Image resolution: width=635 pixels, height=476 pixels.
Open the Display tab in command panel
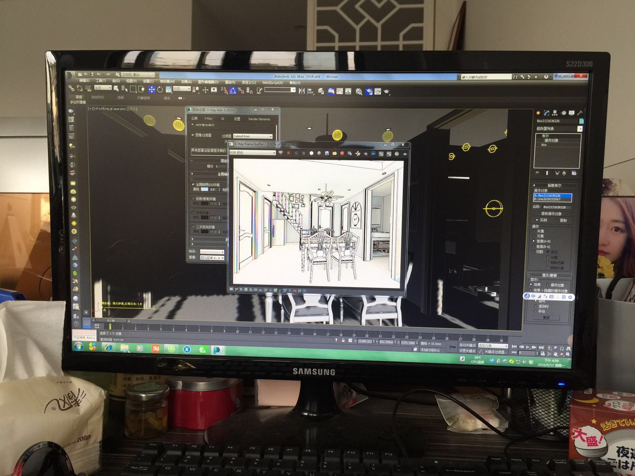pyautogui.click(x=571, y=113)
